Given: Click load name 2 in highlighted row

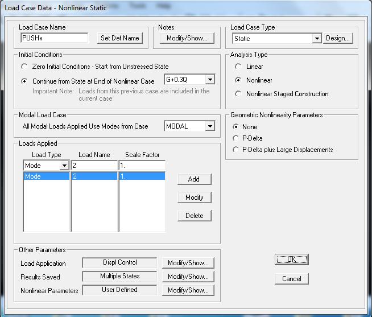Looking at the screenshot, I should 94,176.
